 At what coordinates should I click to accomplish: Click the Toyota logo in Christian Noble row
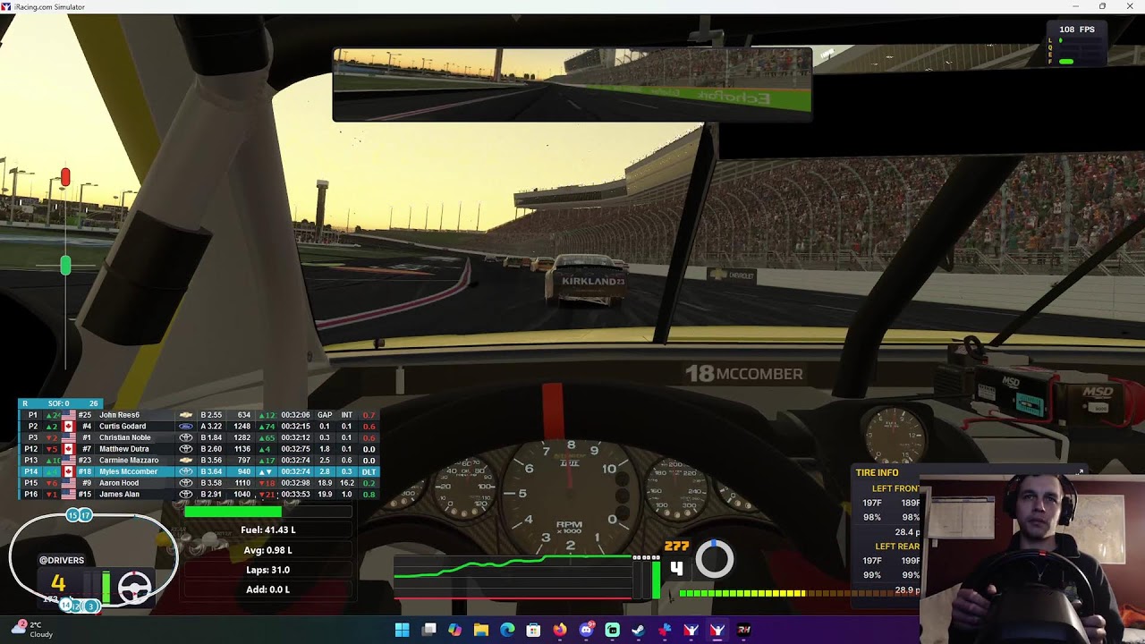(186, 438)
